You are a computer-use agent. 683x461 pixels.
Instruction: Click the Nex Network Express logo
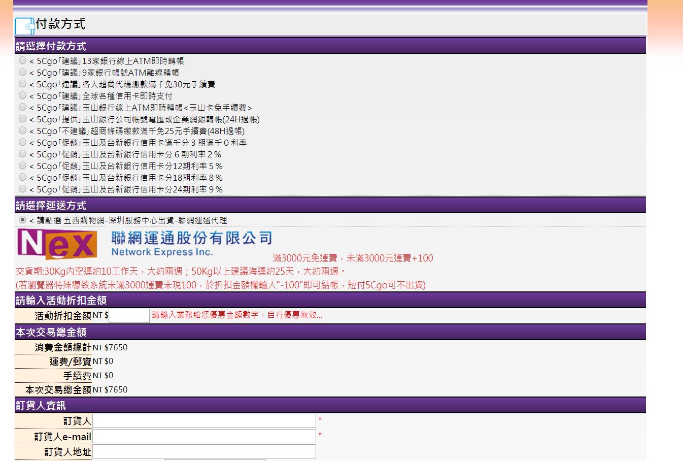pyautogui.click(x=57, y=244)
